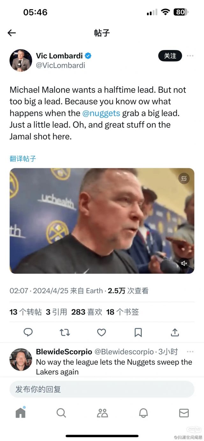The image size is (204, 441).
Task: Tap the captions icon on video
Action: tap(184, 178)
